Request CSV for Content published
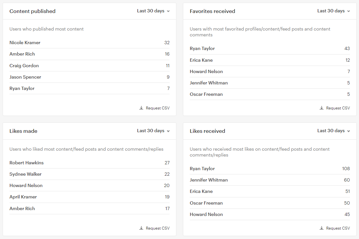Screen dimensions: 359x239 coord(155,108)
